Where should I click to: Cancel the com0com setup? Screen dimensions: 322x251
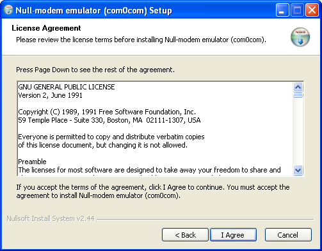[288, 235]
